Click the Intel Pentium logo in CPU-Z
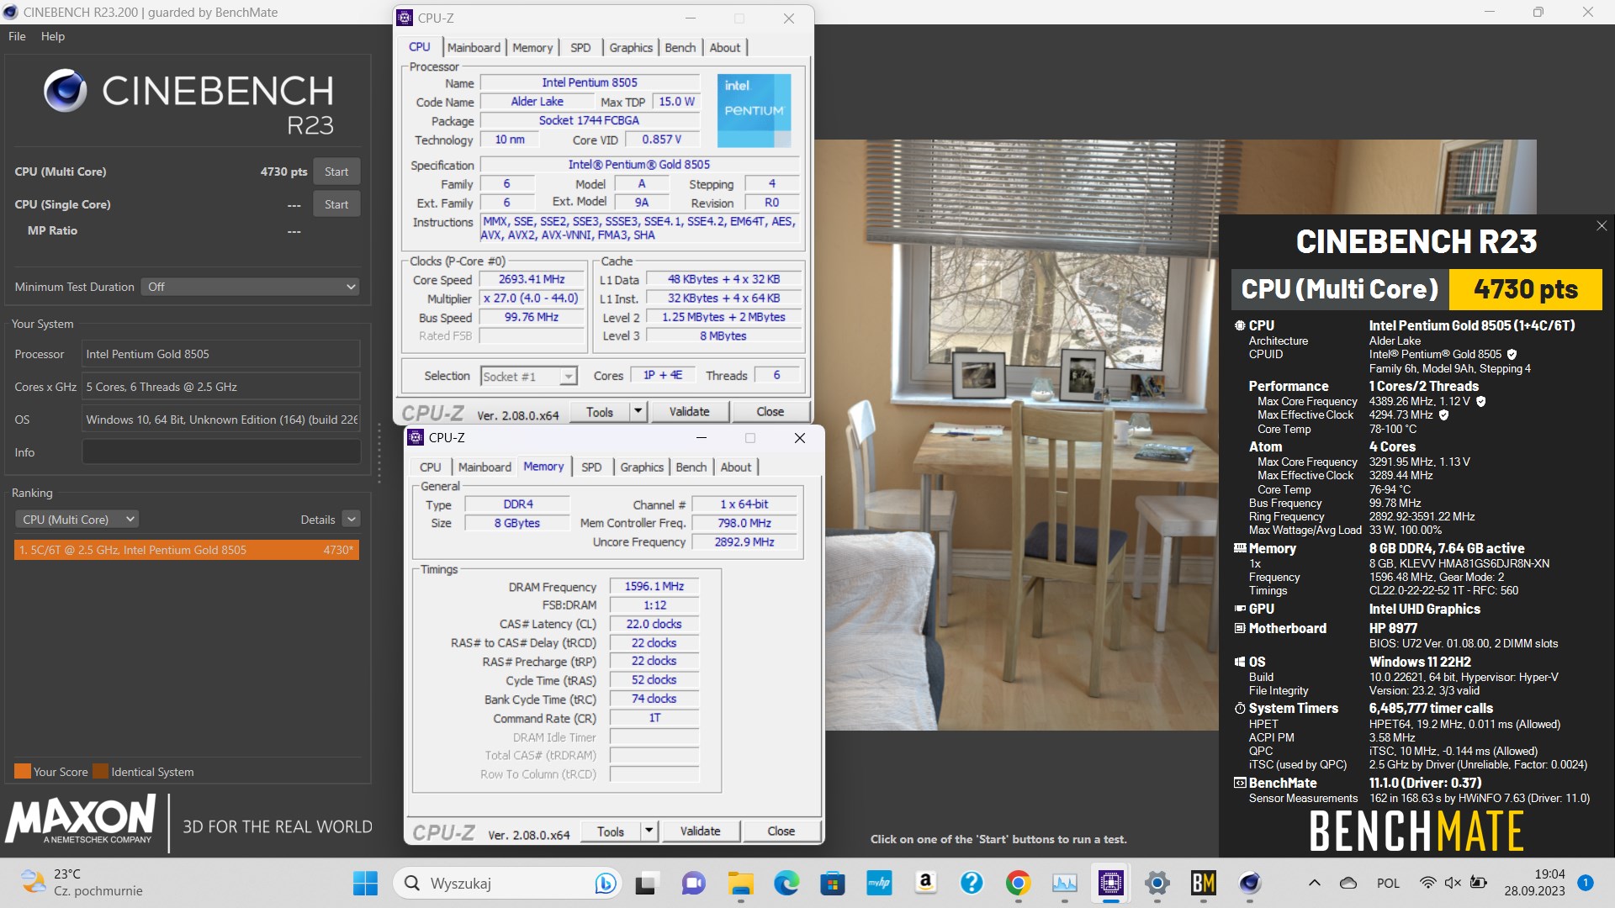This screenshot has width=1615, height=908. pyautogui.click(x=754, y=111)
